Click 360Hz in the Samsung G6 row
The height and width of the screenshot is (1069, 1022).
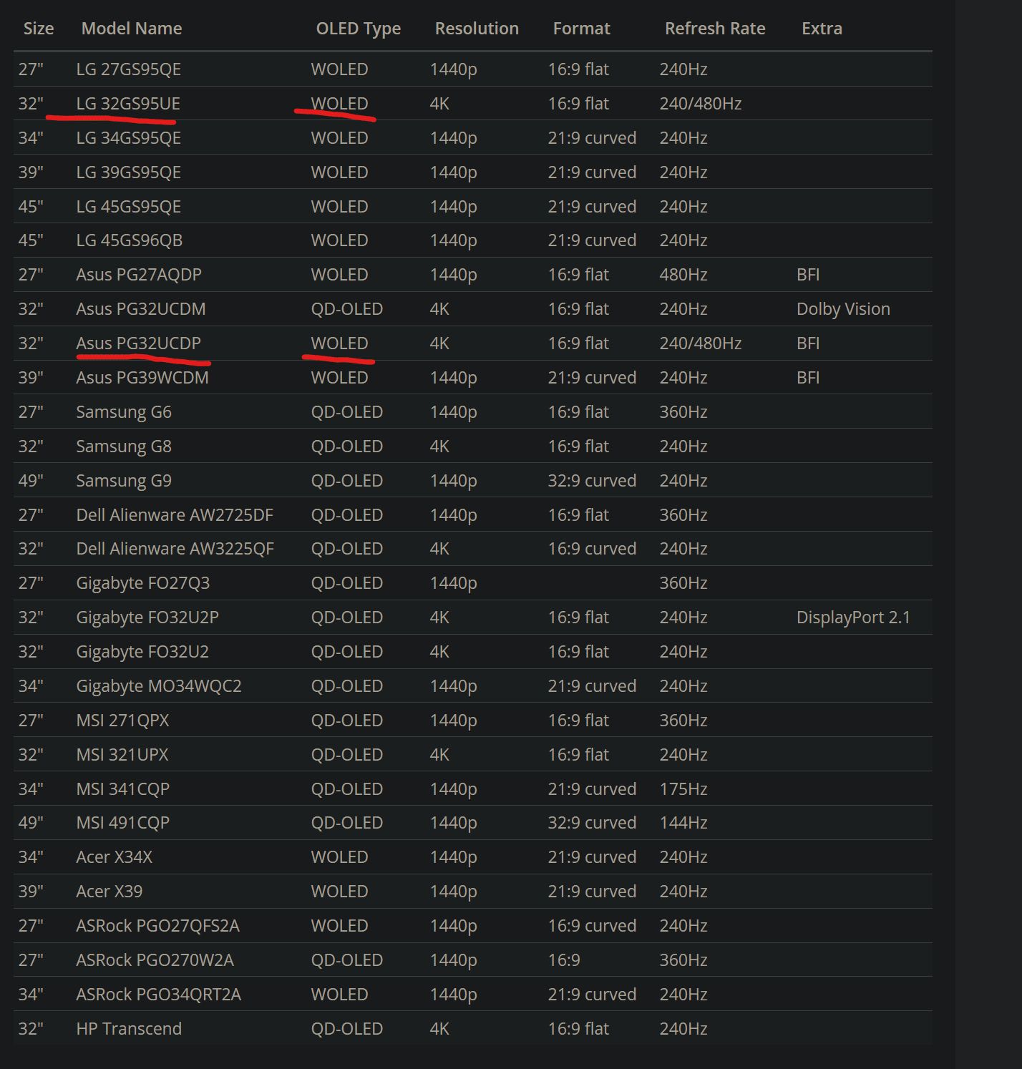683,412
